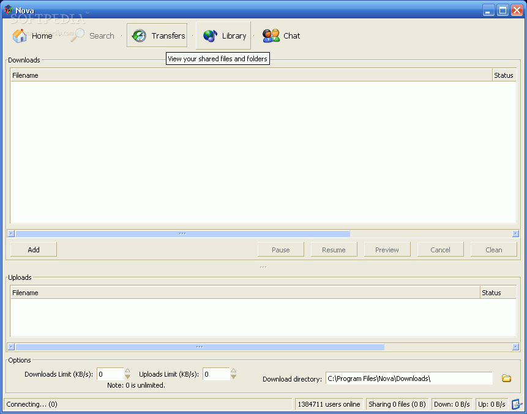Click the Transfers clock arrow icon
Viewport: 527px width, 414px height.
pos(139,36)
